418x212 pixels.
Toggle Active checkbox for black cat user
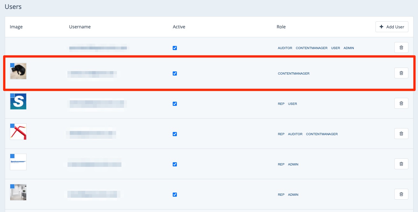click(x=175, y=74)
